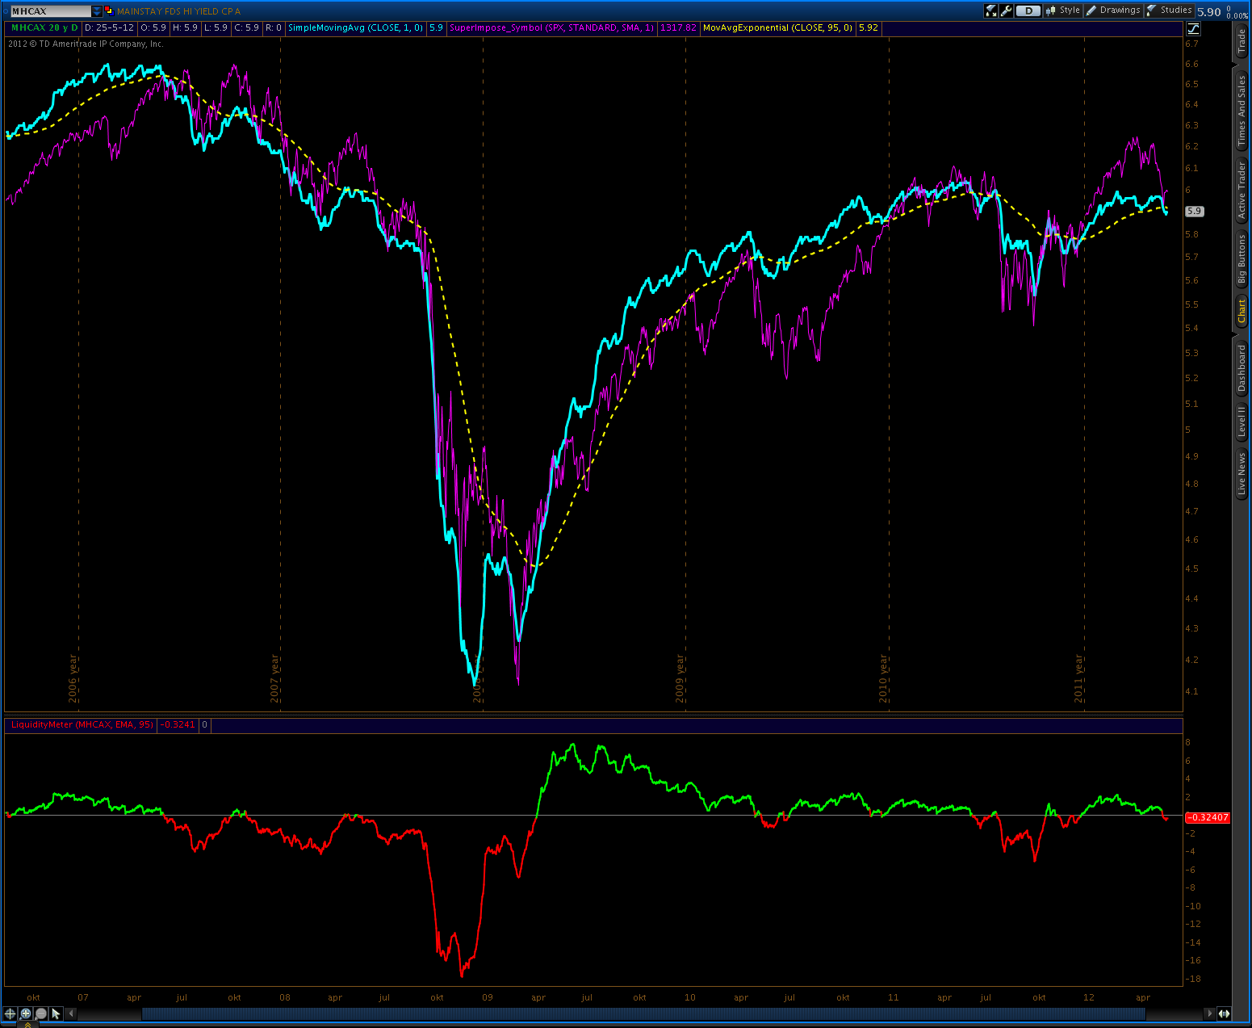
Task: Click the SimpleMovingAvg (CLOSE, 1, 0) study label
Action: click(355, 27)
